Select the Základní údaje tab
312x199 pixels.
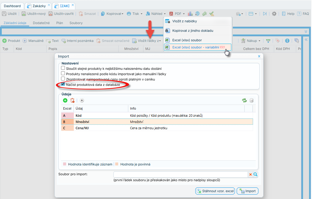coord(15,23)
